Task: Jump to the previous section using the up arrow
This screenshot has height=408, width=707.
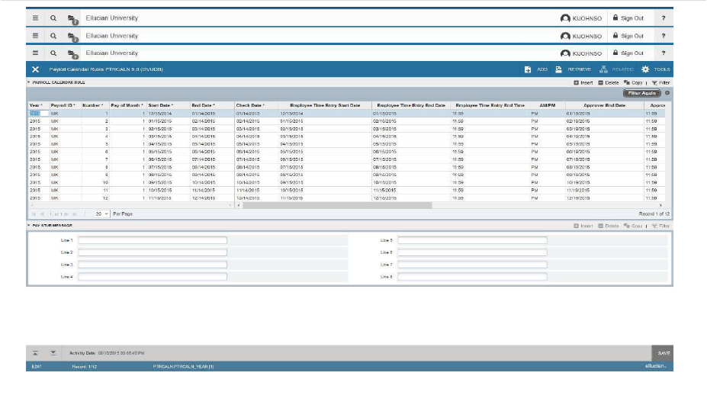Action: point(35,353)
